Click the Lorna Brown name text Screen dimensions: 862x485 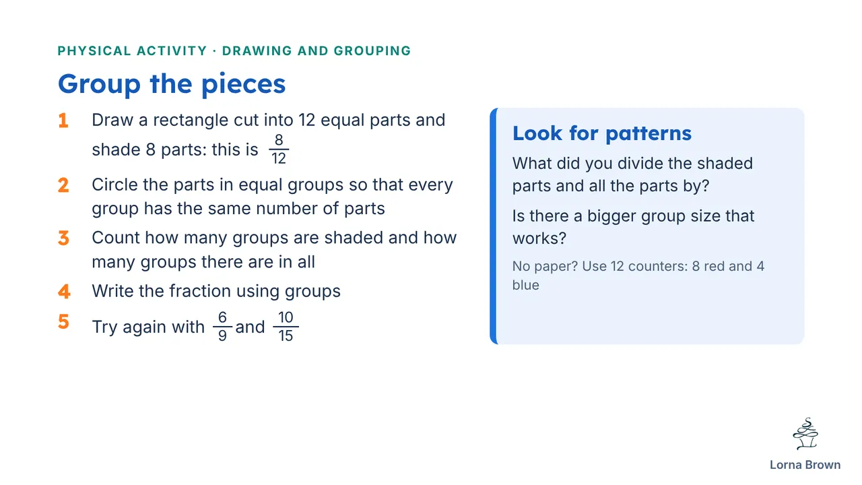point(805,465)
